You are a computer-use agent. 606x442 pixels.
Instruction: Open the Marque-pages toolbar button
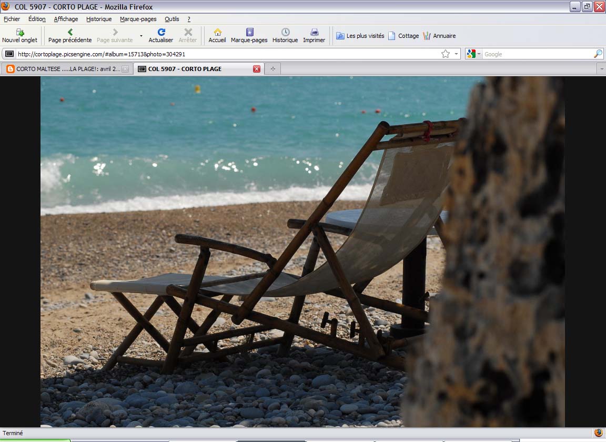[x=249, y=36]
